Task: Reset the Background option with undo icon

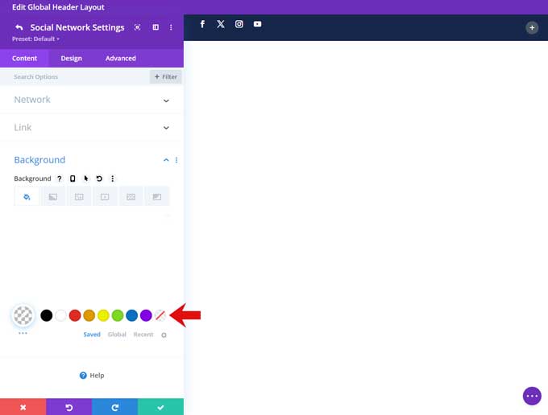Action: 99,179
